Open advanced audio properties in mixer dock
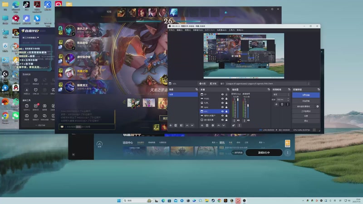363x204 pixels. point(234,126)
